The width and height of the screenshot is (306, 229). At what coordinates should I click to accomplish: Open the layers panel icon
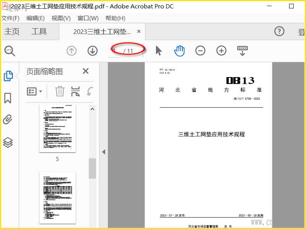tap(8, 142)
